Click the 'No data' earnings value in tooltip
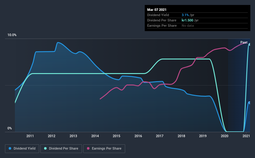 coord(188,26)
